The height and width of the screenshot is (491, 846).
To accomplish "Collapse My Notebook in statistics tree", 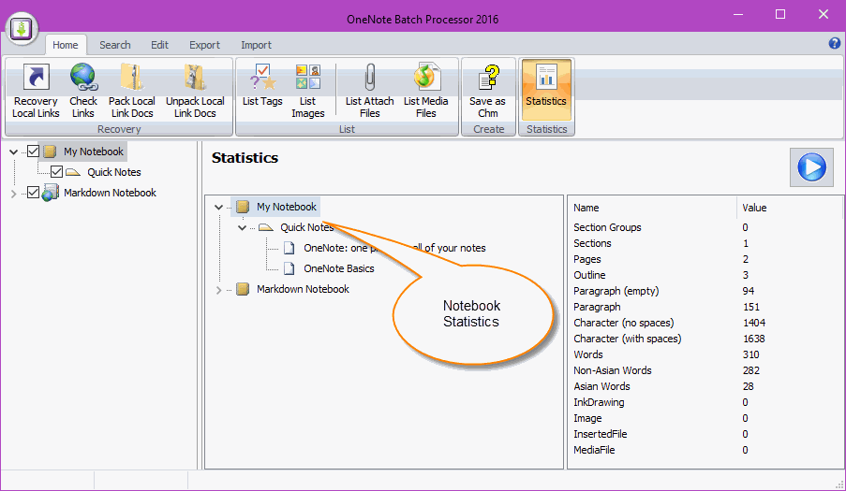I will point(218,207).
